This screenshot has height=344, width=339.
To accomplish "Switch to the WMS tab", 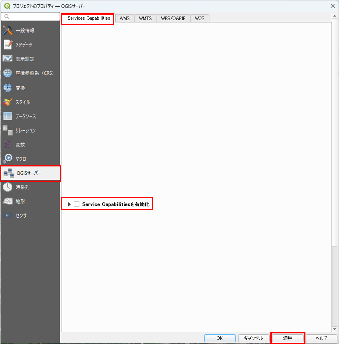I will (x=125, y=18).
